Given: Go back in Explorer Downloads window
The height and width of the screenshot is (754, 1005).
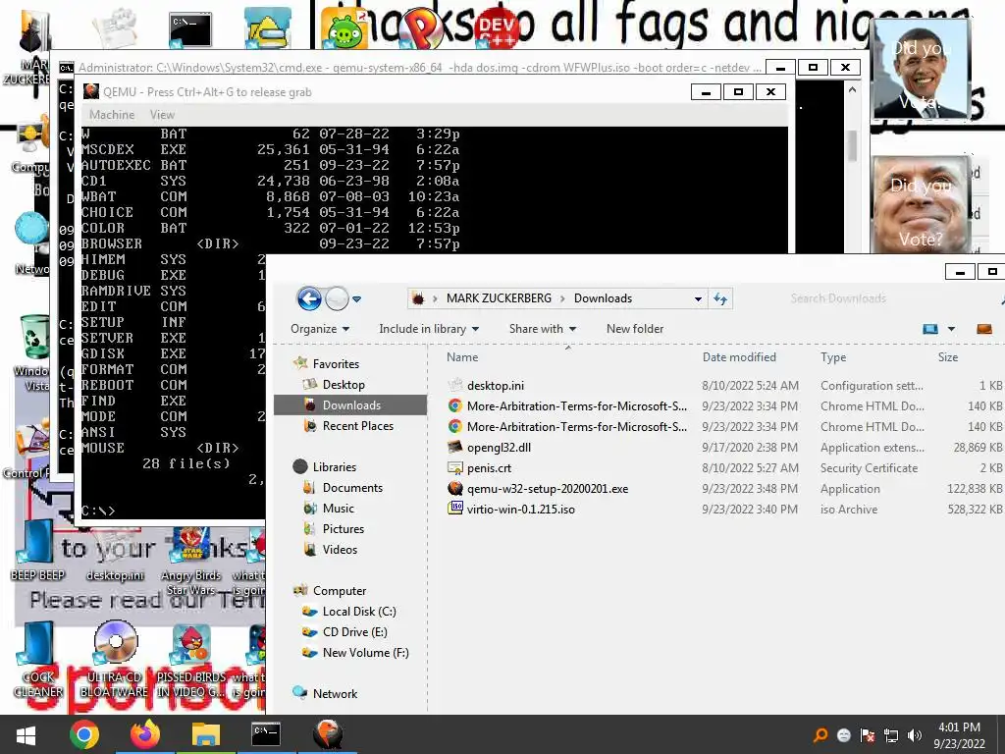Looking at the screenshot, I should (x=309, y=298).
